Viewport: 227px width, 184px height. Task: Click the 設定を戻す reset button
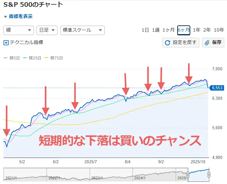181,42
